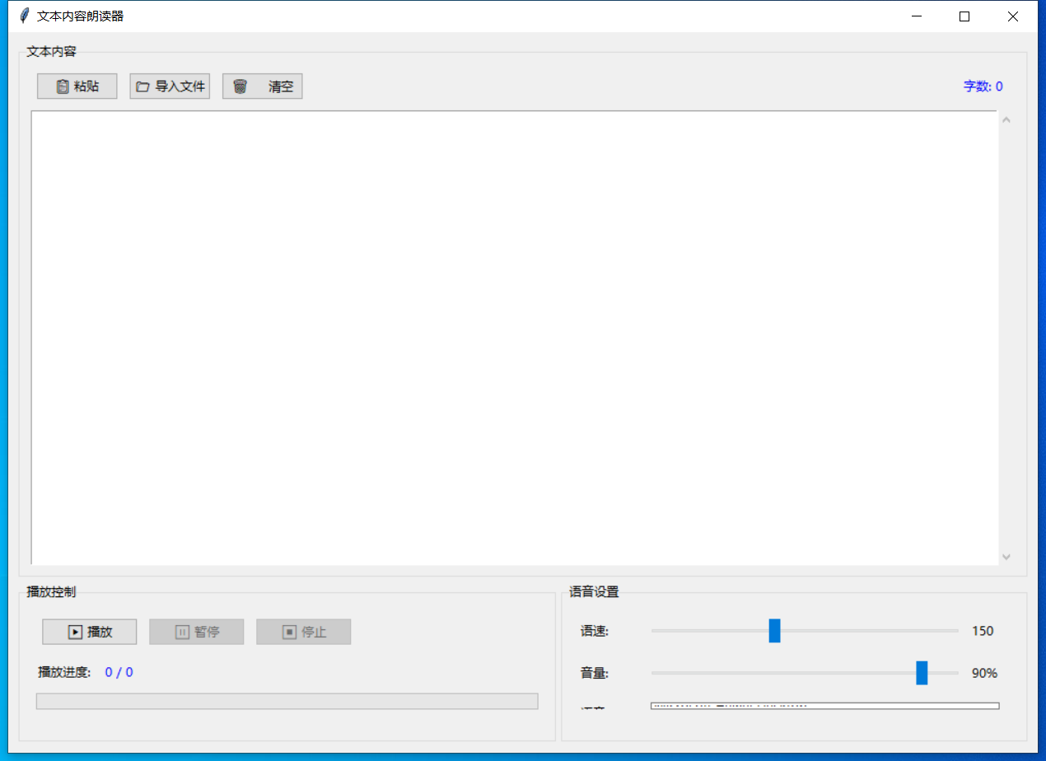Click the "语速:" label
The width and height of the screenshot is (1046, 761).
594,631
